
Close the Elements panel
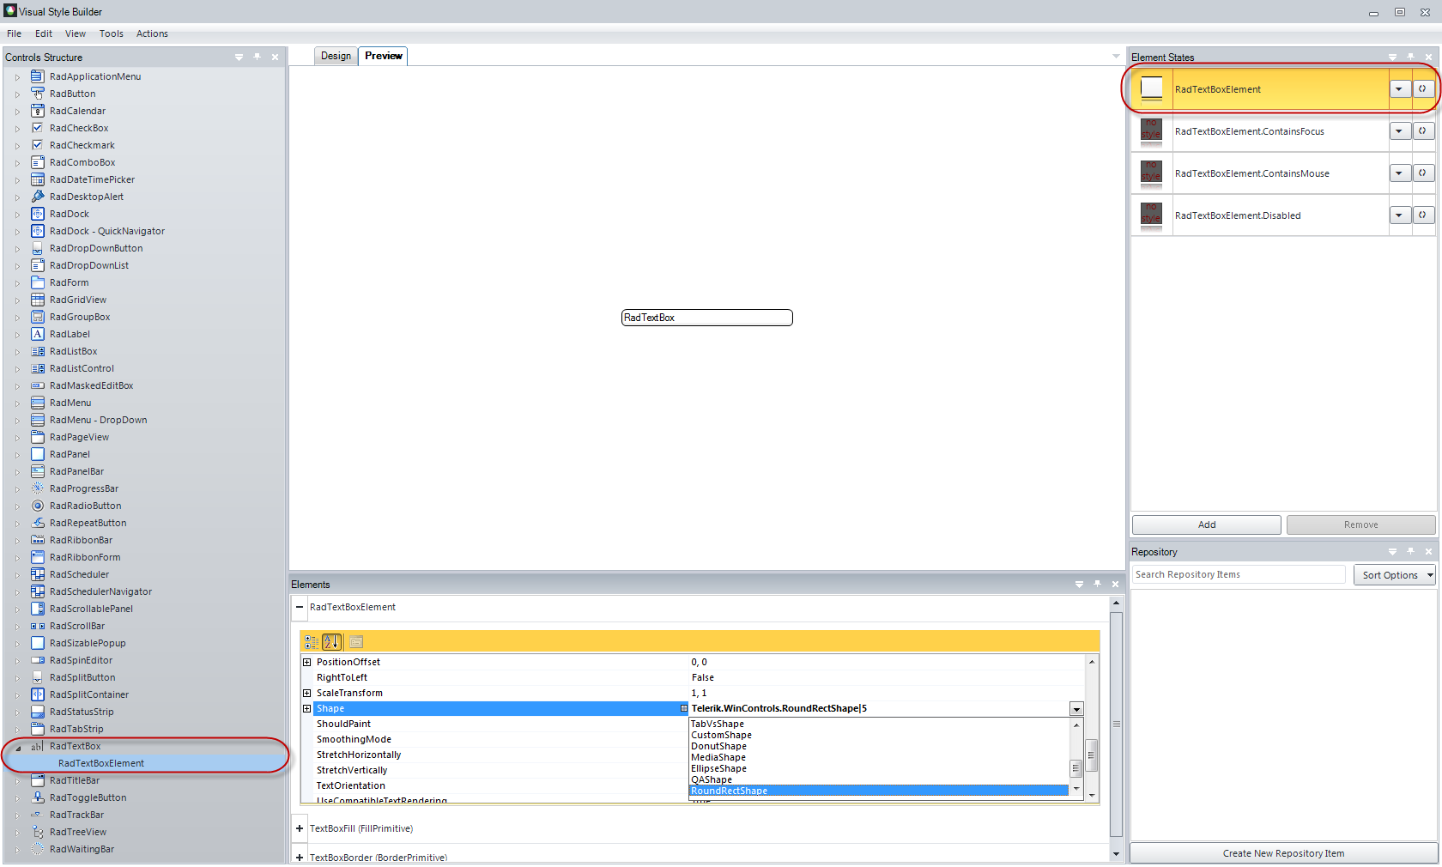tap(1115, 584)
